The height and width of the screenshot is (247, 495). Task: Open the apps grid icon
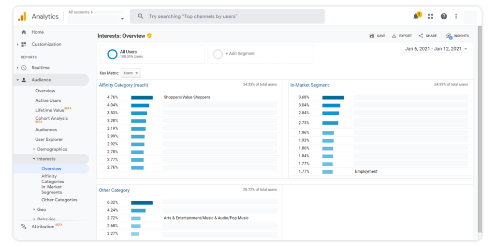(x=430, y=16)
